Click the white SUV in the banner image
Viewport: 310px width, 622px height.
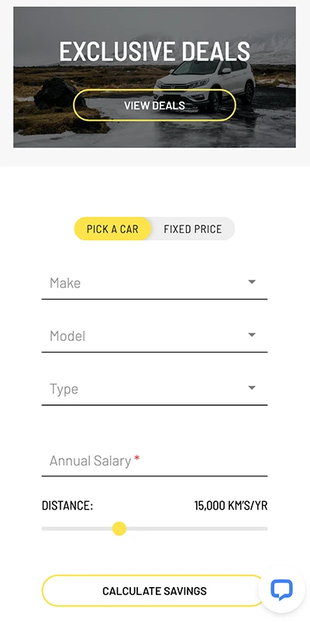click(x=205, y=84)
